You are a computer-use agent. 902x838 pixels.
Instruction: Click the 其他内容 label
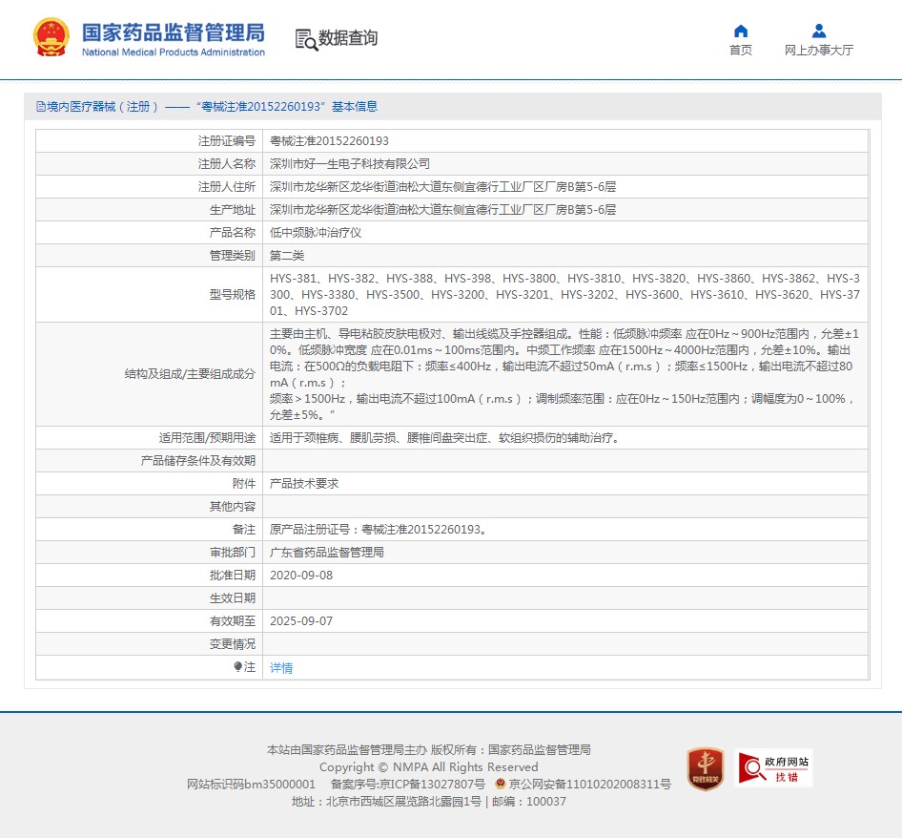tap(233, 507)
